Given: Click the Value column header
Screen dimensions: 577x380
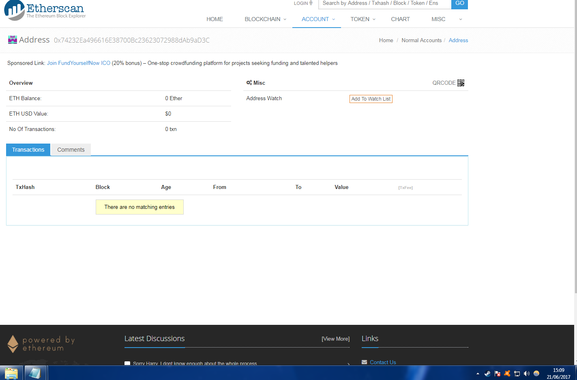Looking at the screenshot, I should [x=341, y=187].
